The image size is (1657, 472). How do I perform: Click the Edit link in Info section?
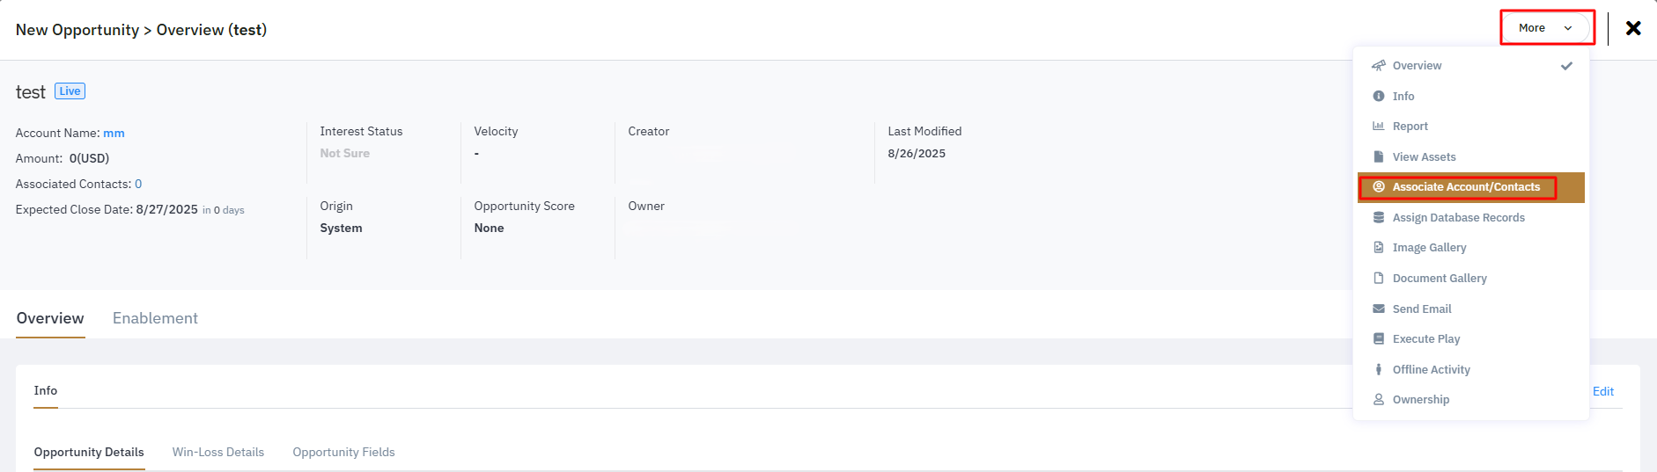click(x=1603, y=392)
